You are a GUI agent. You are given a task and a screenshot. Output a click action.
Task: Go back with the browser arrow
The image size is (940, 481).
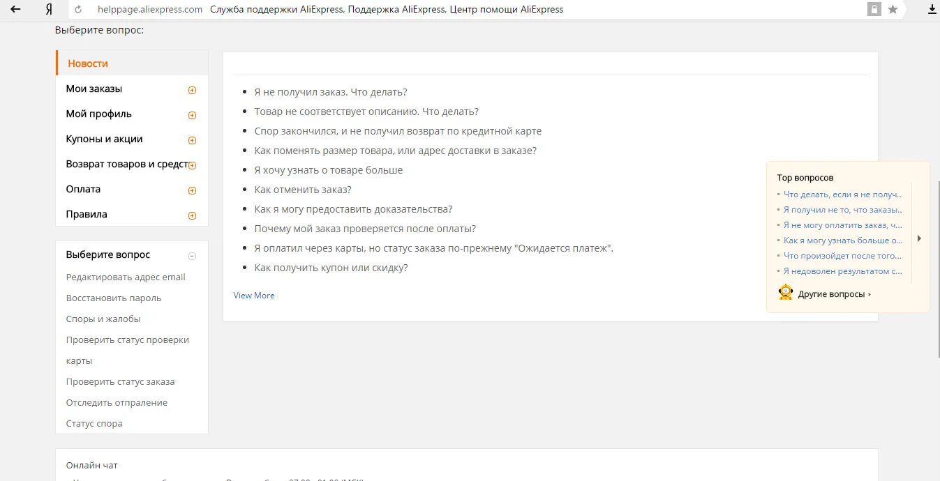point(15,10)
